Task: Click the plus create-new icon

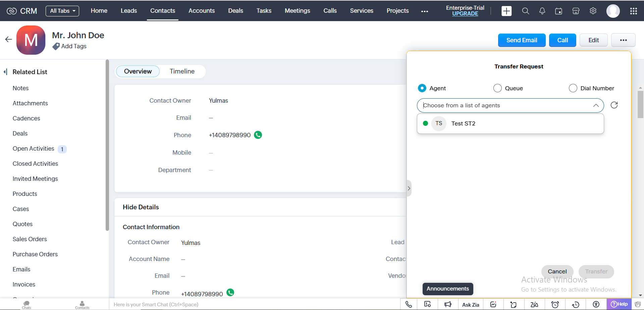Action: (x=506, y=11)
